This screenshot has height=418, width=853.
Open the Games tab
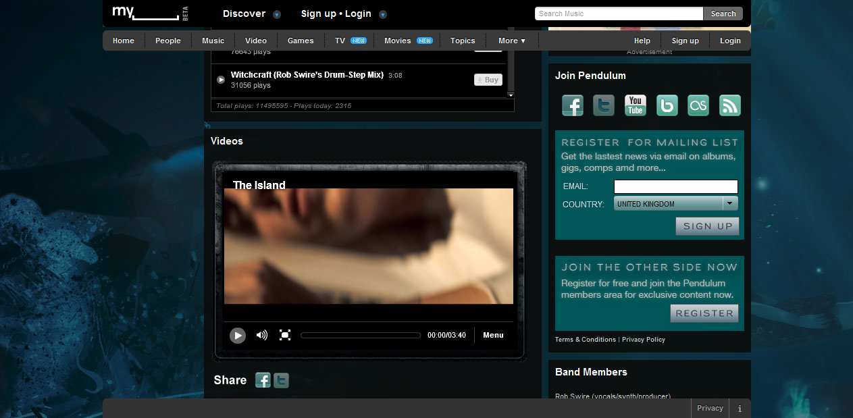pos(301,41)
